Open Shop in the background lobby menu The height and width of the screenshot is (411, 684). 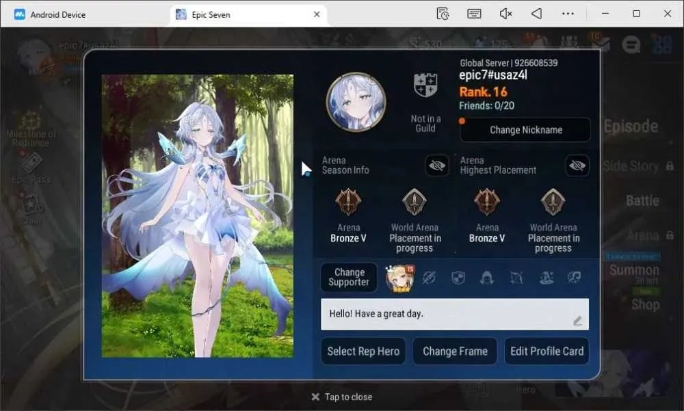(x=645, y=304)
